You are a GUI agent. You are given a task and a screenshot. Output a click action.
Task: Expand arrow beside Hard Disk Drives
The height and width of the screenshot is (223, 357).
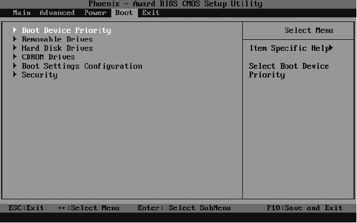tap(15, 48)
